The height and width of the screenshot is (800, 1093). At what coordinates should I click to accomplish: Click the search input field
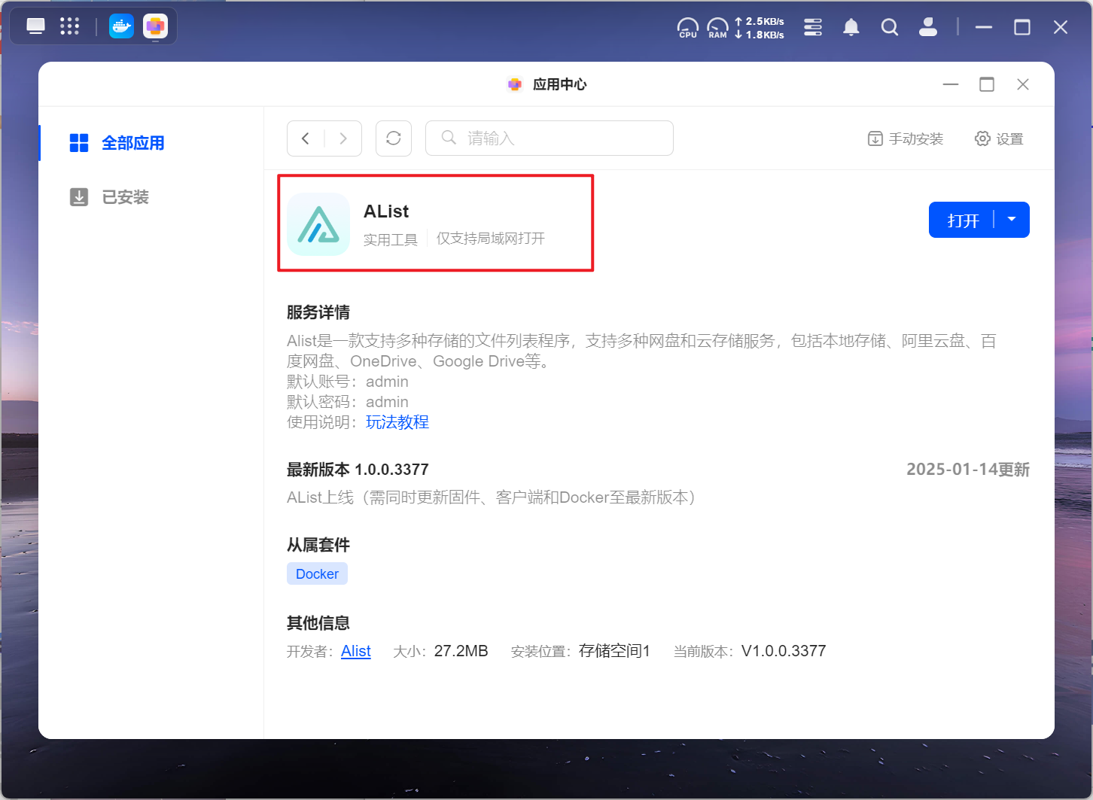pos(549,138)
